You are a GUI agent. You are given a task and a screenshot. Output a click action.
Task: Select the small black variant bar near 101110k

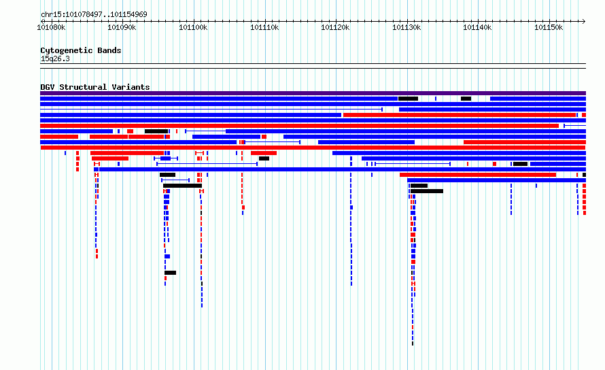pos(264,158)
